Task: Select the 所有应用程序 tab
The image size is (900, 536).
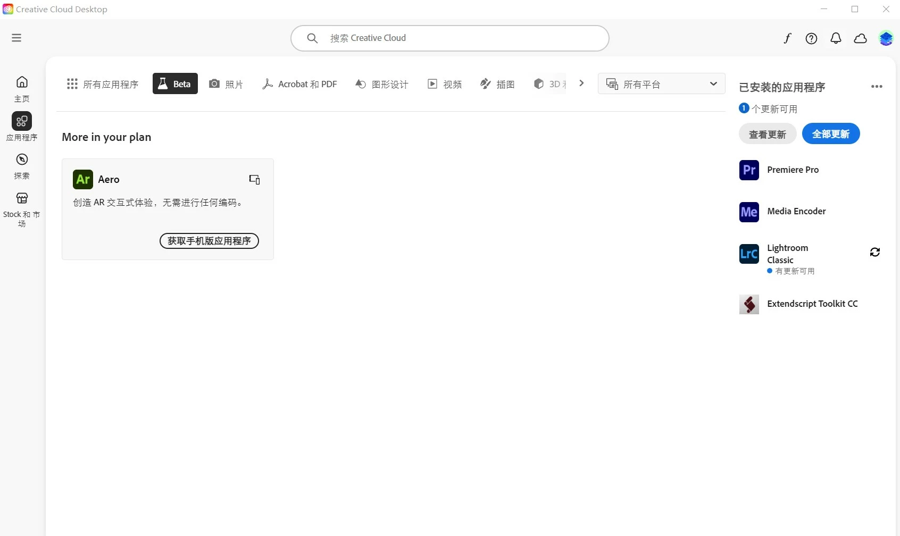Action: [x=103, y=84]
